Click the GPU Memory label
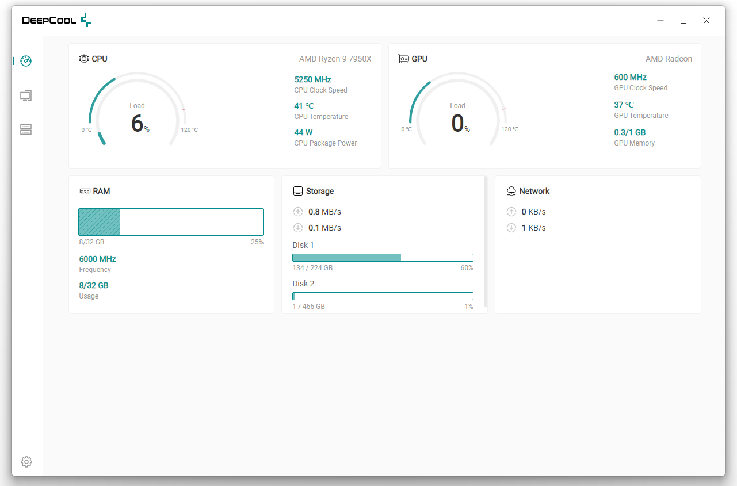This screenshot has height=486, width=737. [x=635, y=143]
